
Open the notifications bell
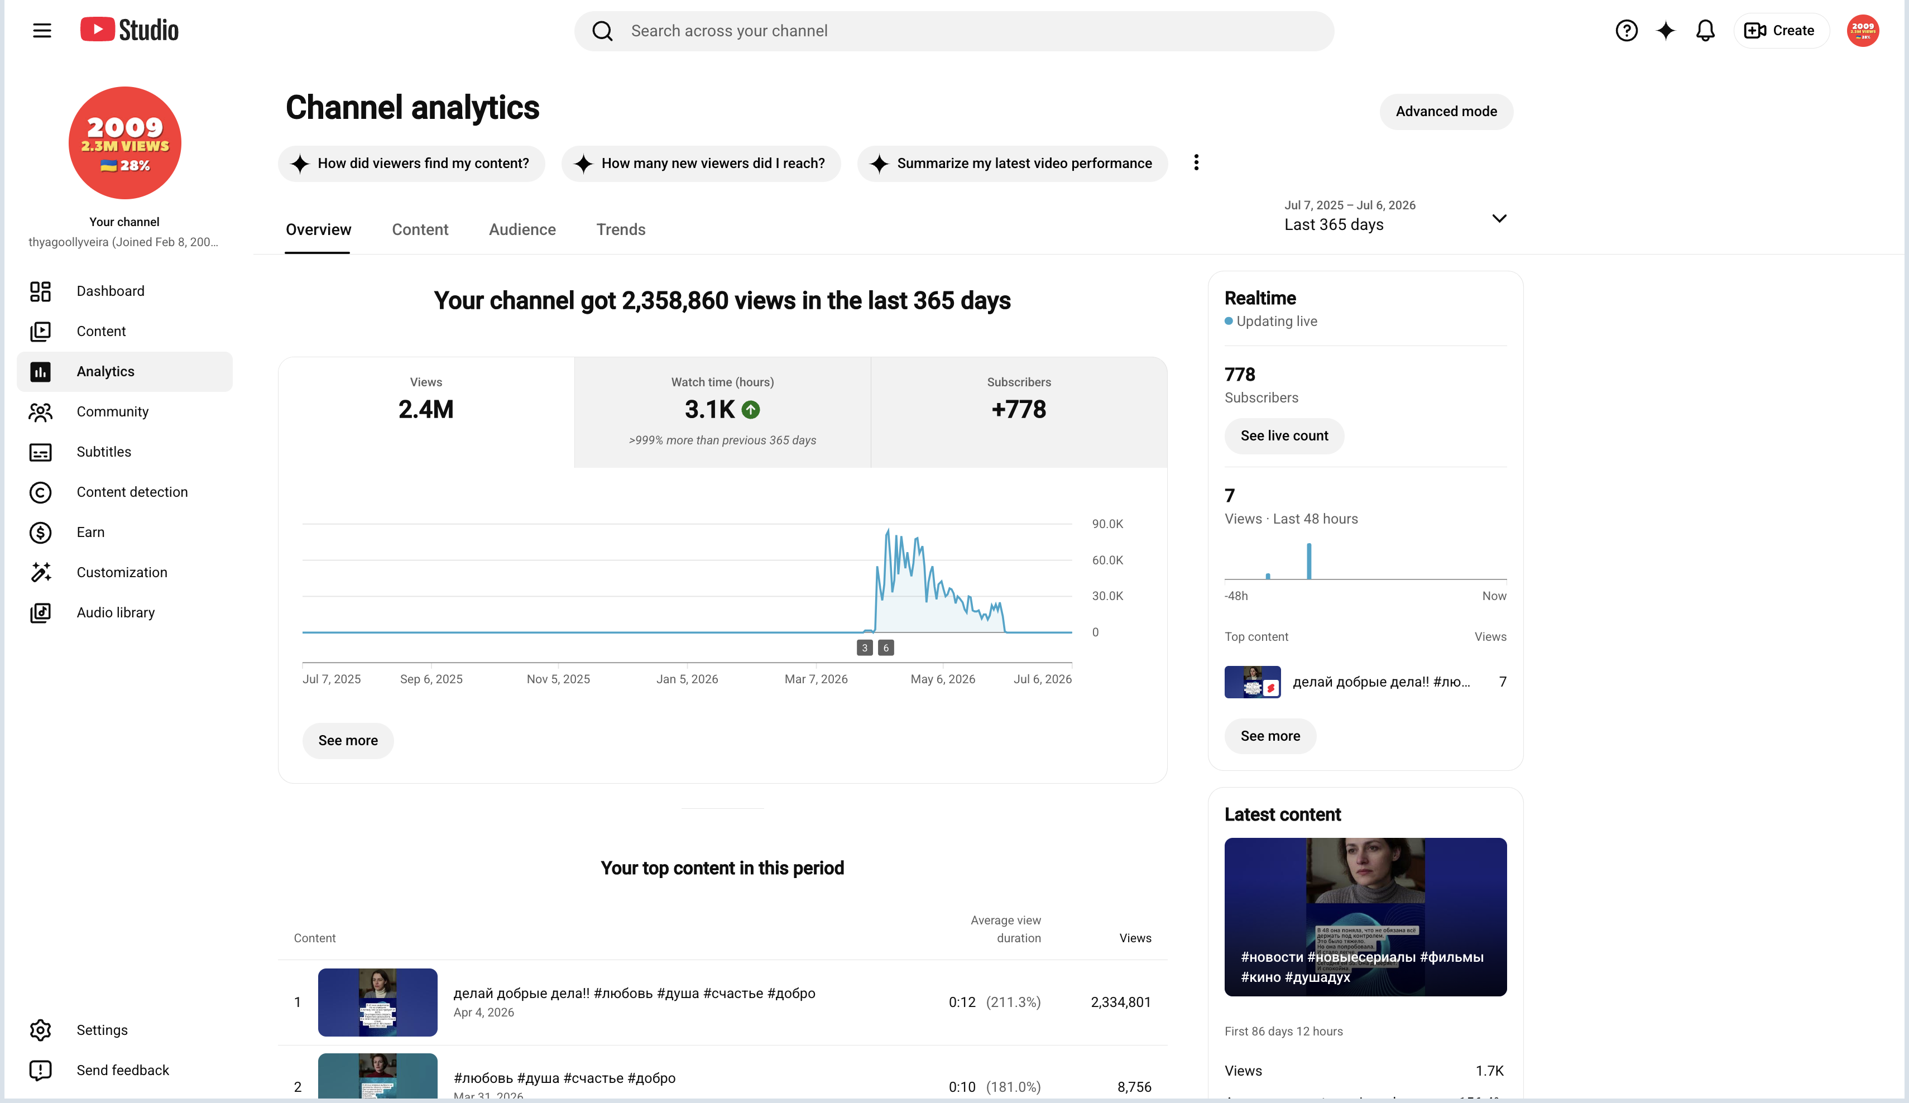point(1705,30)
